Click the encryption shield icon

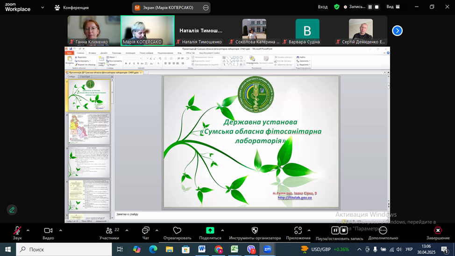click(337, 7)
